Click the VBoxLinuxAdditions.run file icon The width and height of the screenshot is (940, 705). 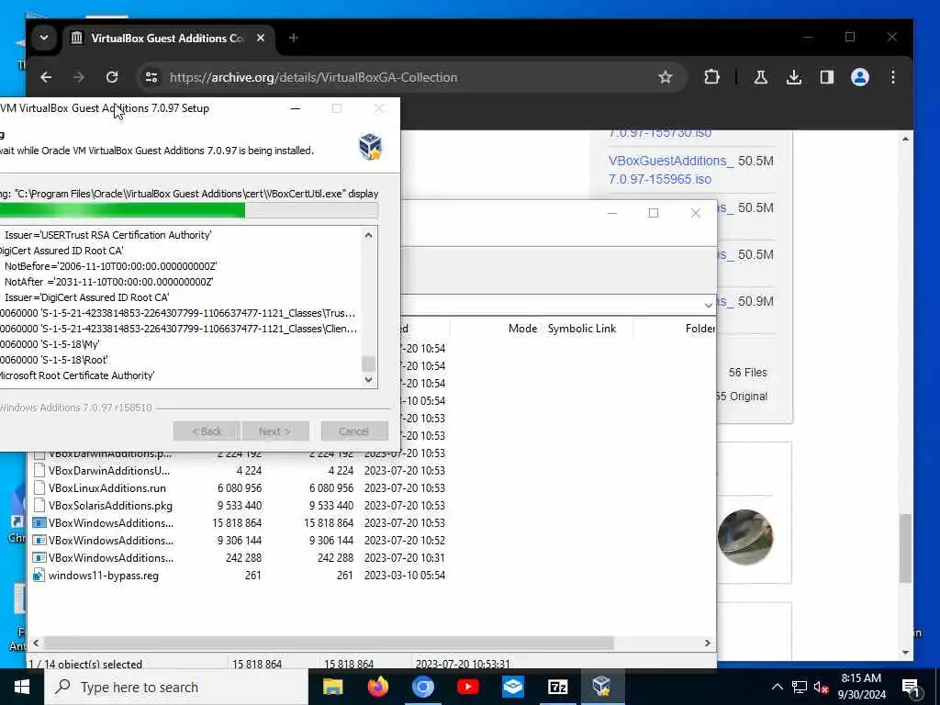pyautogui.click(x=39, y=488)
